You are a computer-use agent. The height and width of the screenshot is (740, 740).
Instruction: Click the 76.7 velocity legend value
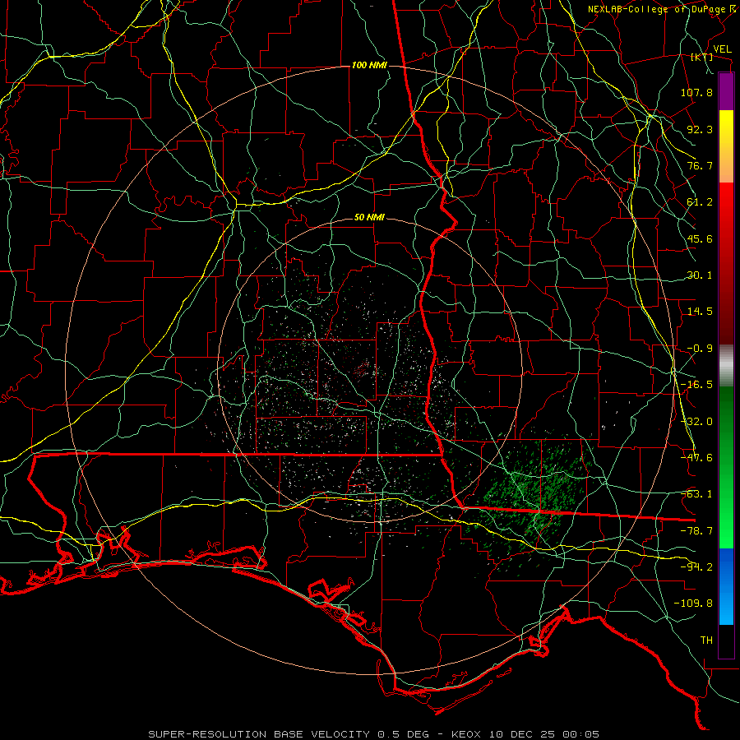tap(700, 165)
